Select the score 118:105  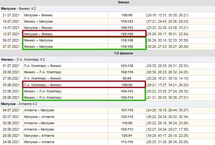tap(127, 47)
